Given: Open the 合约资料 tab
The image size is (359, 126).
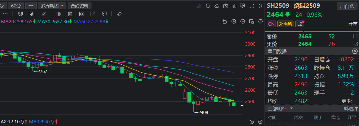Looking at the screenshot, I should (x=80, y=6).
